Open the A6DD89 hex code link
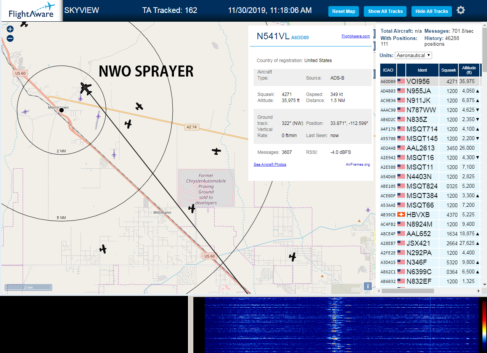487x353 pixels. 300,38
